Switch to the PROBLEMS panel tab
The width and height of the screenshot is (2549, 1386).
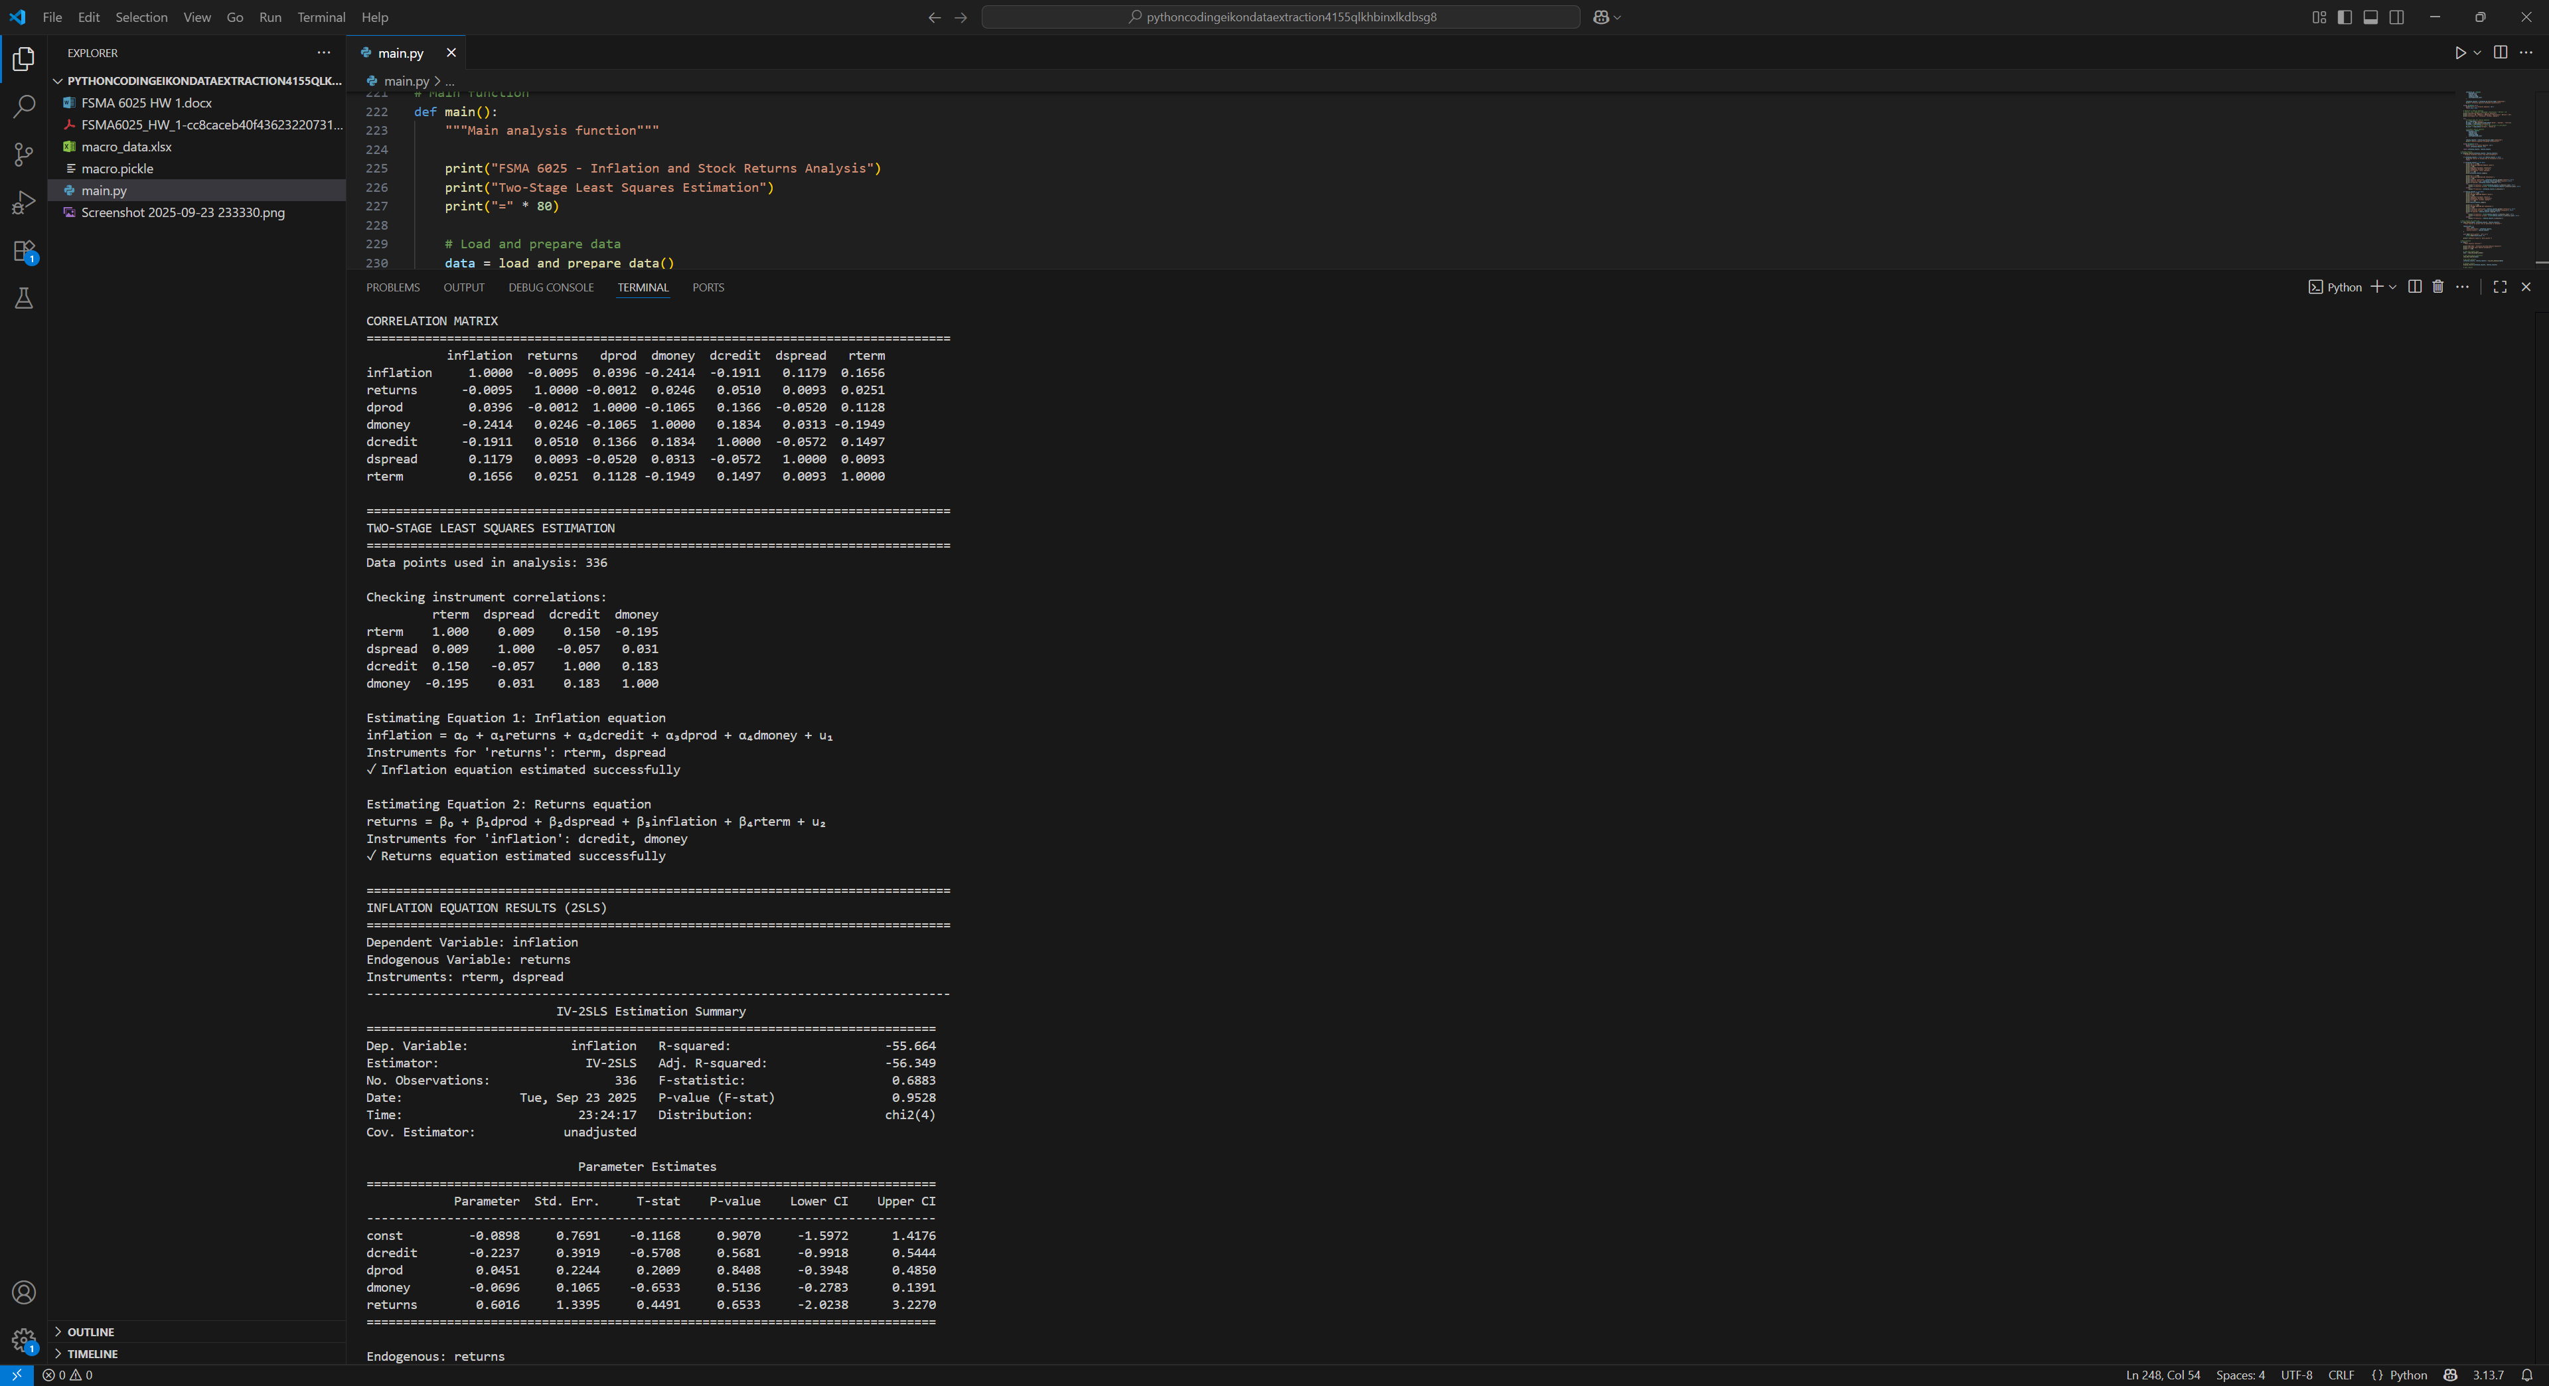tap(393, 288)
